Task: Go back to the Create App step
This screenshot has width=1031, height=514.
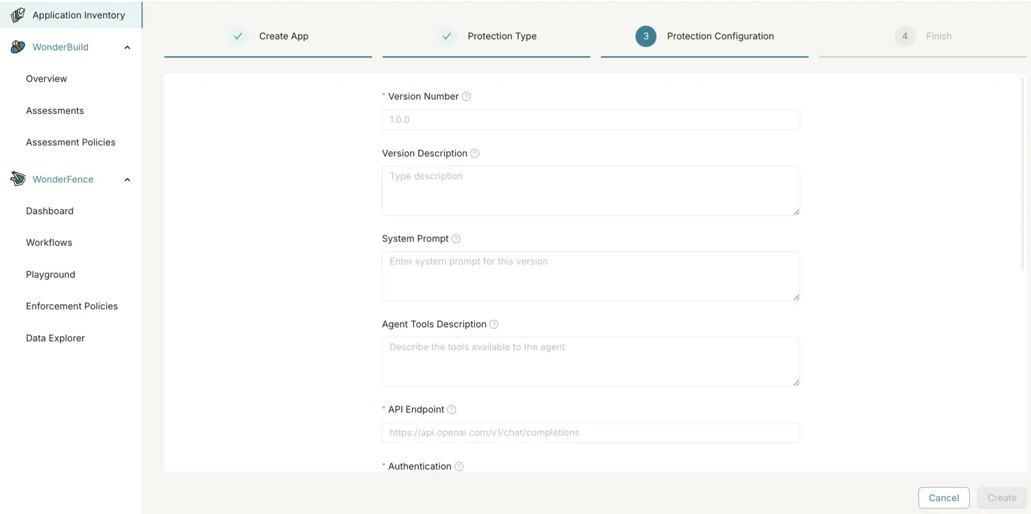Action: pos(284,36)
